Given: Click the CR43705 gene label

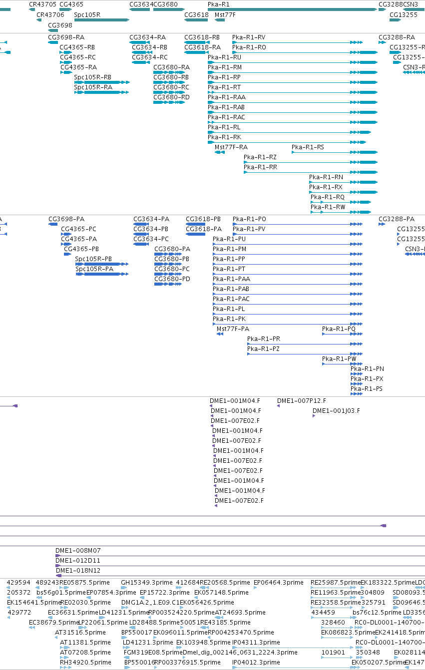Looking at the screenshot, I should [43, 4].
